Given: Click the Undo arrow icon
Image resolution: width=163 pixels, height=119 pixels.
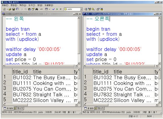Looking at the screenshot, I should click(x=41, y=9).
